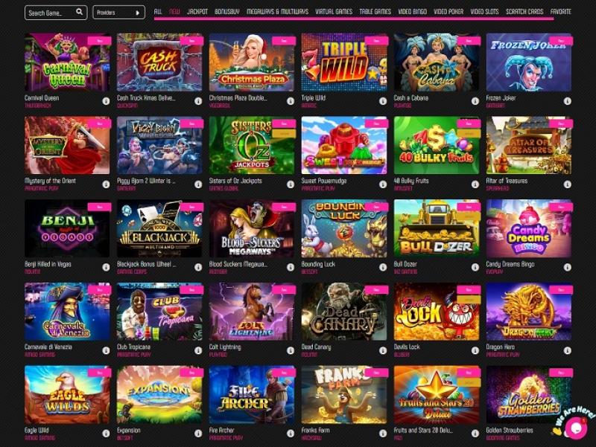The height and width of the screenshot is (447, 596).
Task: Select the Scratch Cards tab
Action: (524, 12)
